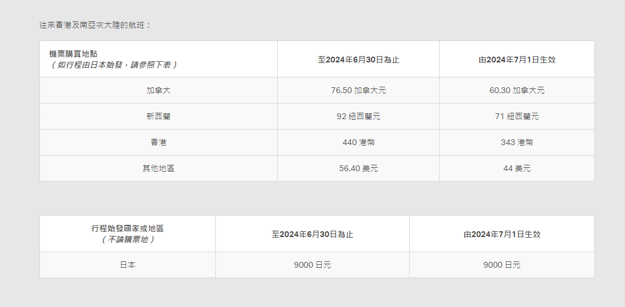Select the 機票購買地點 column header
625x307 pixels.
tap(73, 54)
